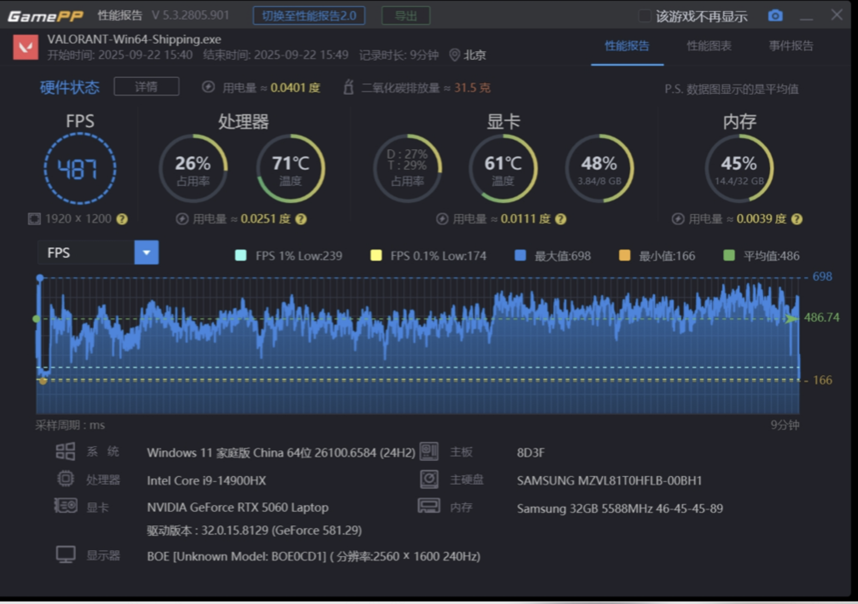Click help icon beside processor power usage
This screenshot has width=858, height=604.
(x=301, y=219)
